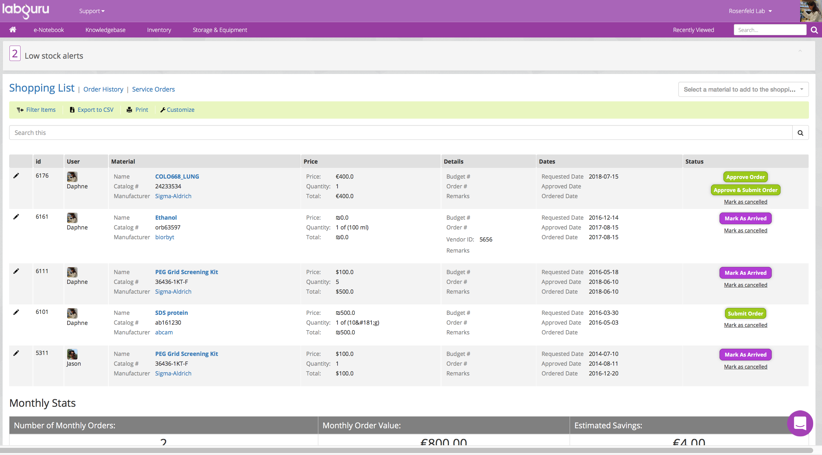This screenshot has width=822, height=455.
Task: Switch to the Inventory tab
Action: pos(159,30)
